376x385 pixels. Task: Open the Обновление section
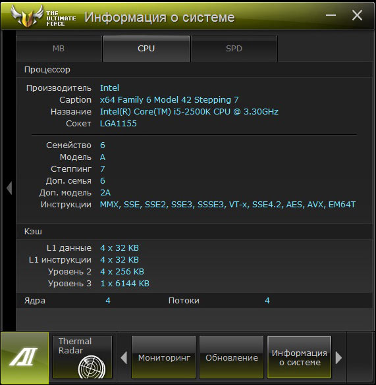pos(232,357)
